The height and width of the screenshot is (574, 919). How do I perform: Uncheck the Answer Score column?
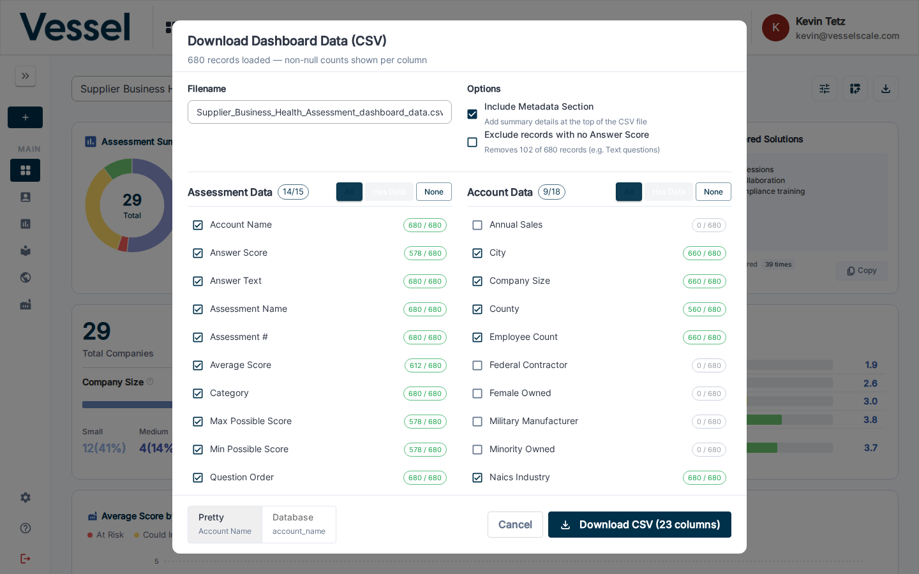198,253
